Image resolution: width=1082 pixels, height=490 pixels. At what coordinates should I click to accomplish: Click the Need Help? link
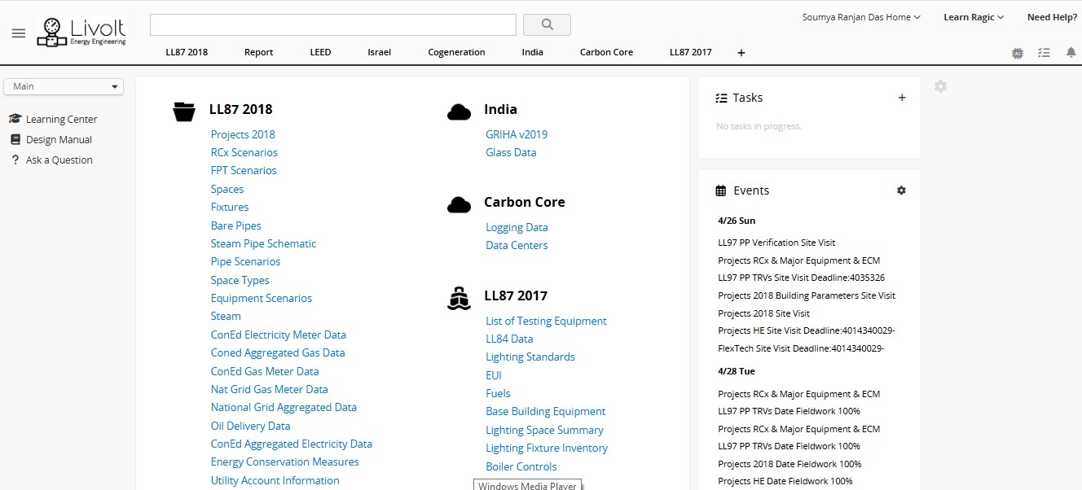tap(1052, 17)
